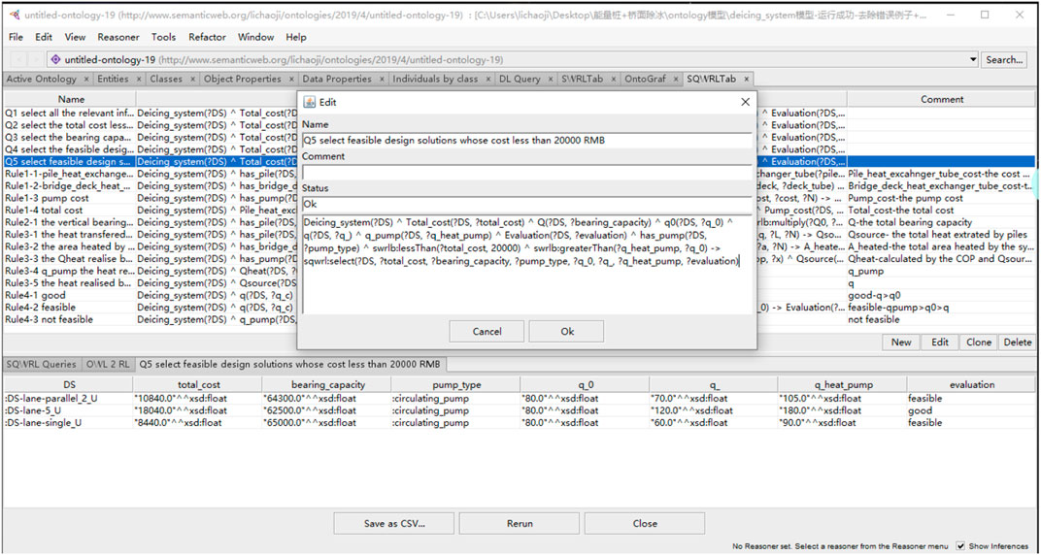Select the :DS-lane-single_U result row

tap(520, 422)
